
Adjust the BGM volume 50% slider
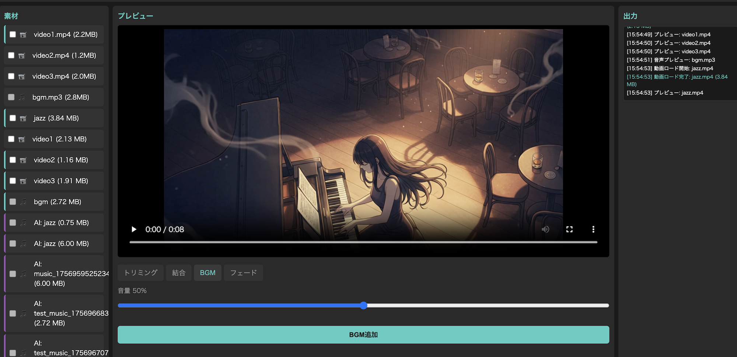point(363,305)
